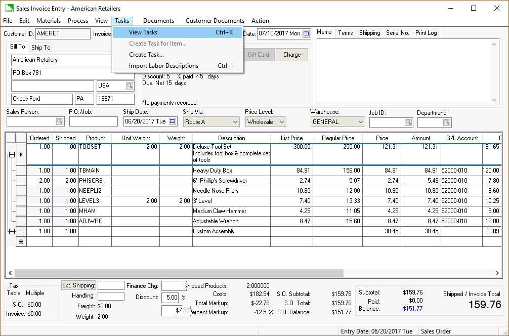Click the grid's horizontal scrollbar
Image resolution: width=509 pixels, height=336 pixels.
coord(177,273)
